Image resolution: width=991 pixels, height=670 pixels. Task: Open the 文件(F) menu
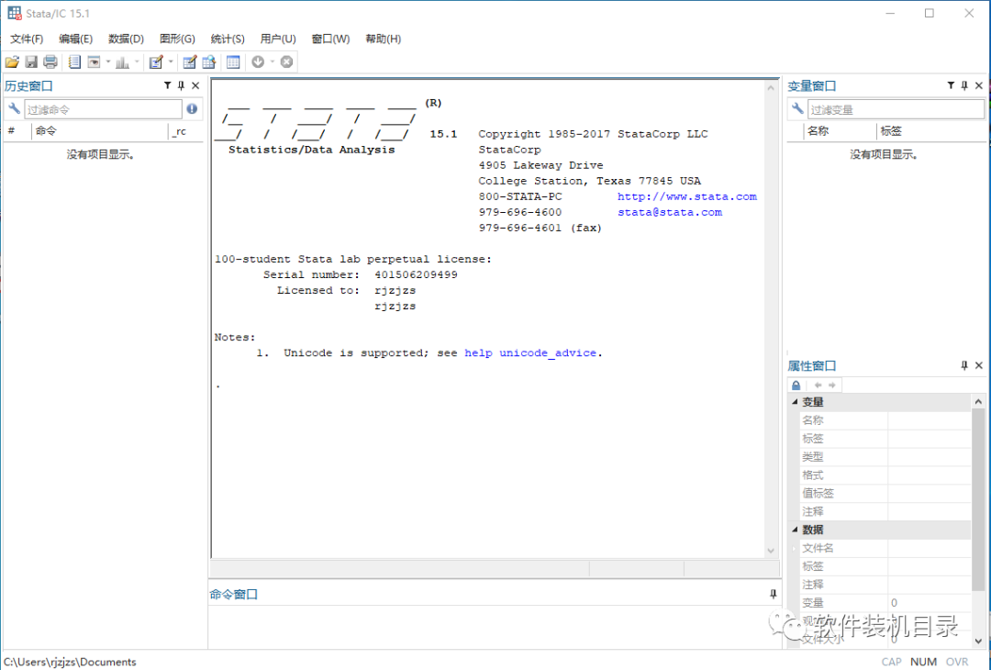pos(27,39)
